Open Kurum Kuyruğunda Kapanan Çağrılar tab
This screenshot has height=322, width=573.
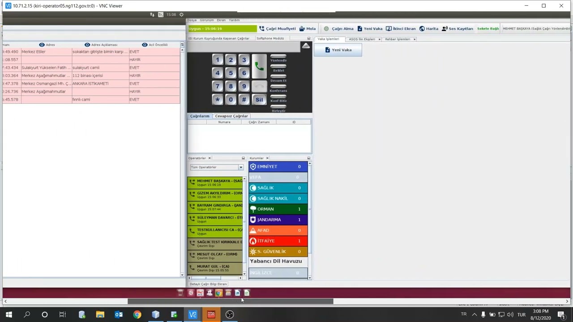pos(219,38)
